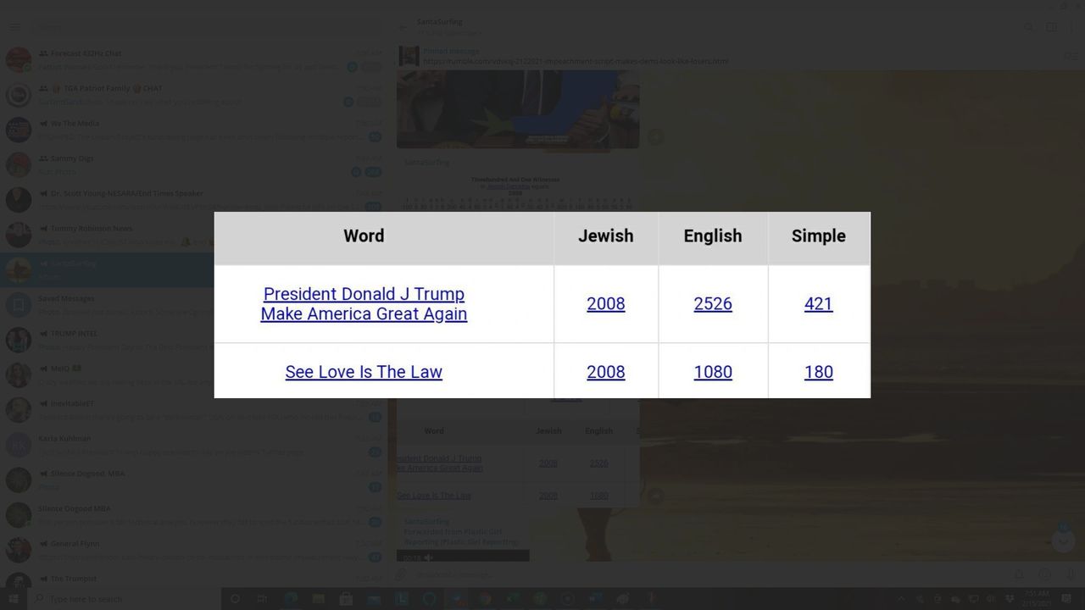Click the back arrow beside SantaSurfing

(403, 27)
